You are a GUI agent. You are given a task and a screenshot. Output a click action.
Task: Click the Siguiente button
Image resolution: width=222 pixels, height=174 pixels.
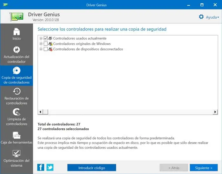tap(204, 168)
